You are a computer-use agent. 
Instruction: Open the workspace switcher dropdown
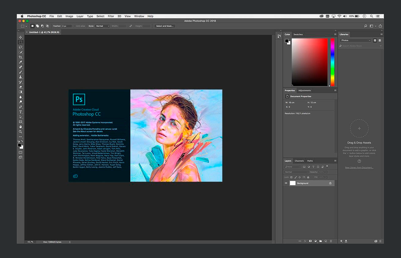[373, 26]
